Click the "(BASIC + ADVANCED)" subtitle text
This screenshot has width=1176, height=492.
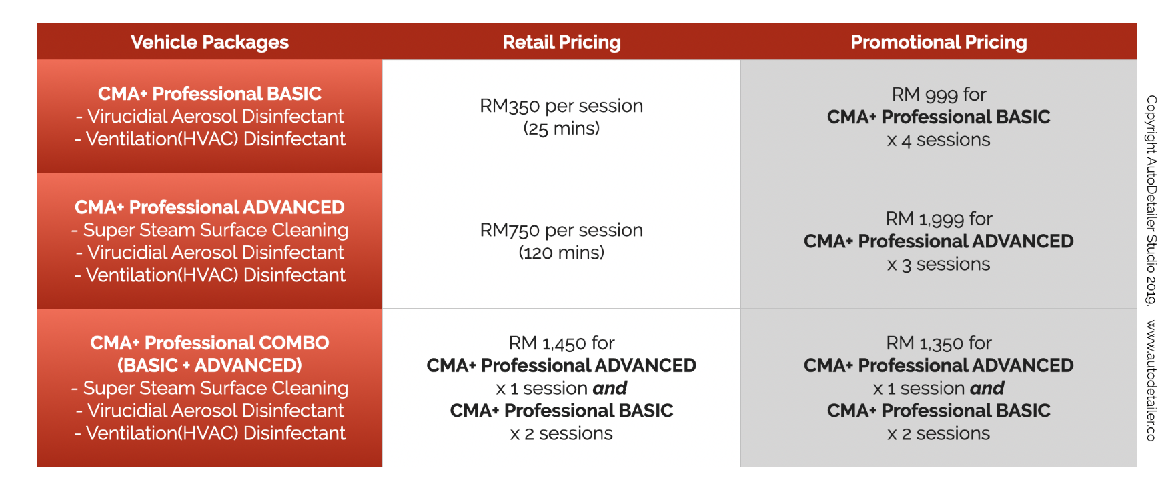tap(209, 365)
